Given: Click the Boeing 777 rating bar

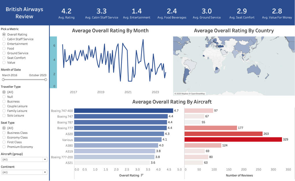Looking at the screenshot, I should (x=120, y=128).
